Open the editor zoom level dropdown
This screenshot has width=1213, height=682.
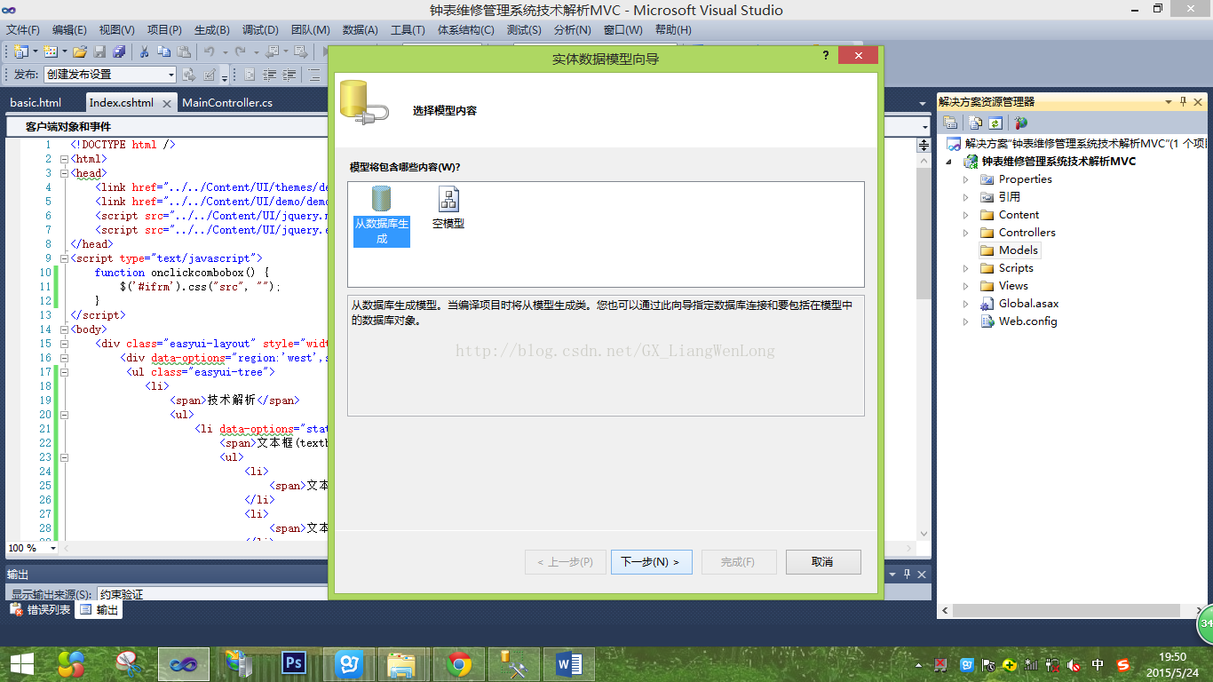coord(53,548)
